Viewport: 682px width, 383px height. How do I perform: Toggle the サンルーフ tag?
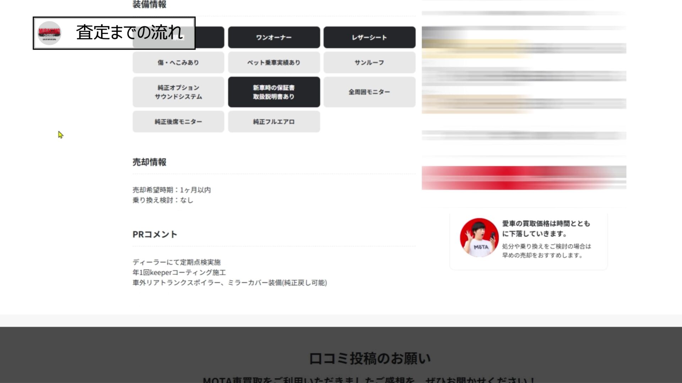[369, 62]
